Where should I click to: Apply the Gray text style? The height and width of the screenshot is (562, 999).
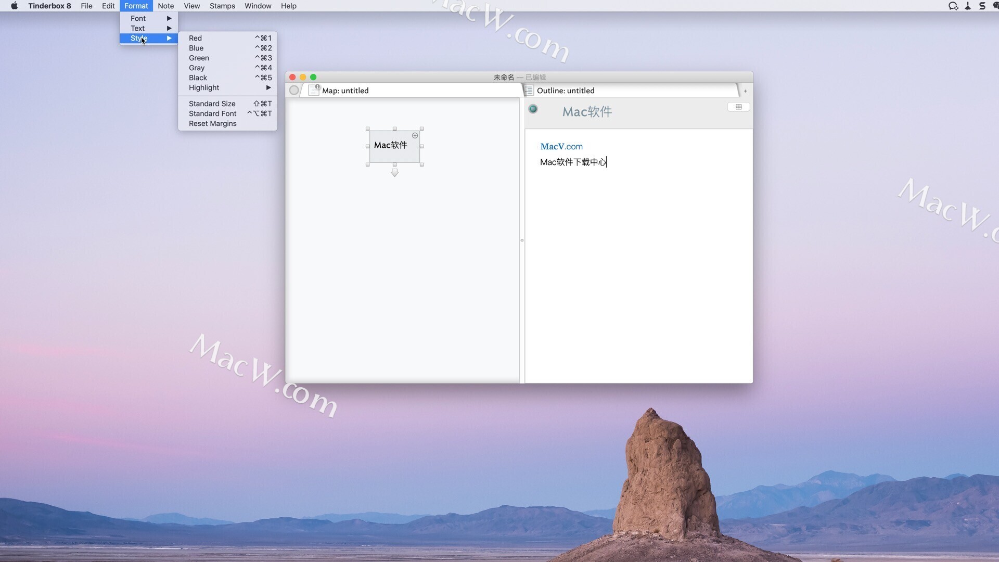(227, 68)
